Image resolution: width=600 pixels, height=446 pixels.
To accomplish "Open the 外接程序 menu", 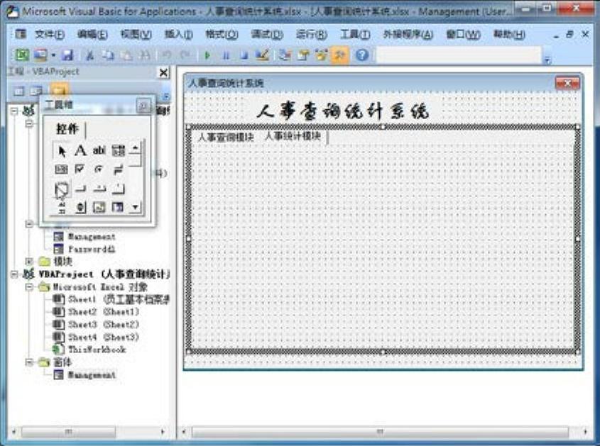I will click(408, 35).
